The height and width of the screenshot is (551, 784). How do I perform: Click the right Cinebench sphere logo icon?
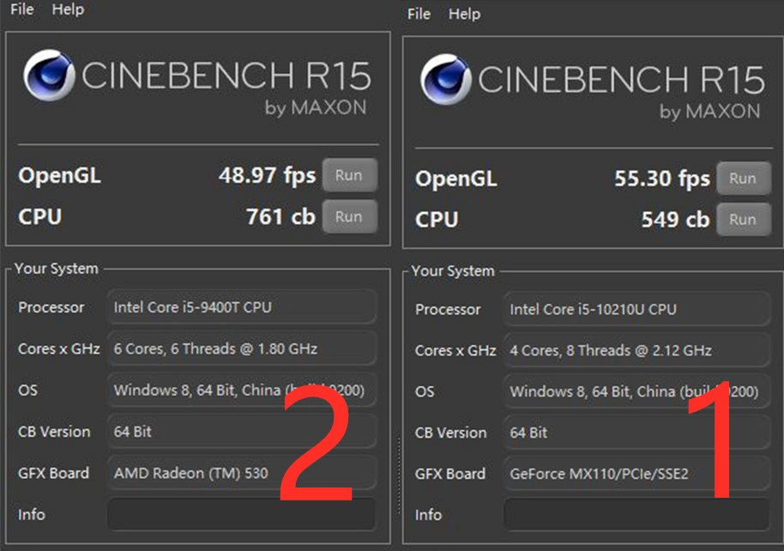pos(446,81)
